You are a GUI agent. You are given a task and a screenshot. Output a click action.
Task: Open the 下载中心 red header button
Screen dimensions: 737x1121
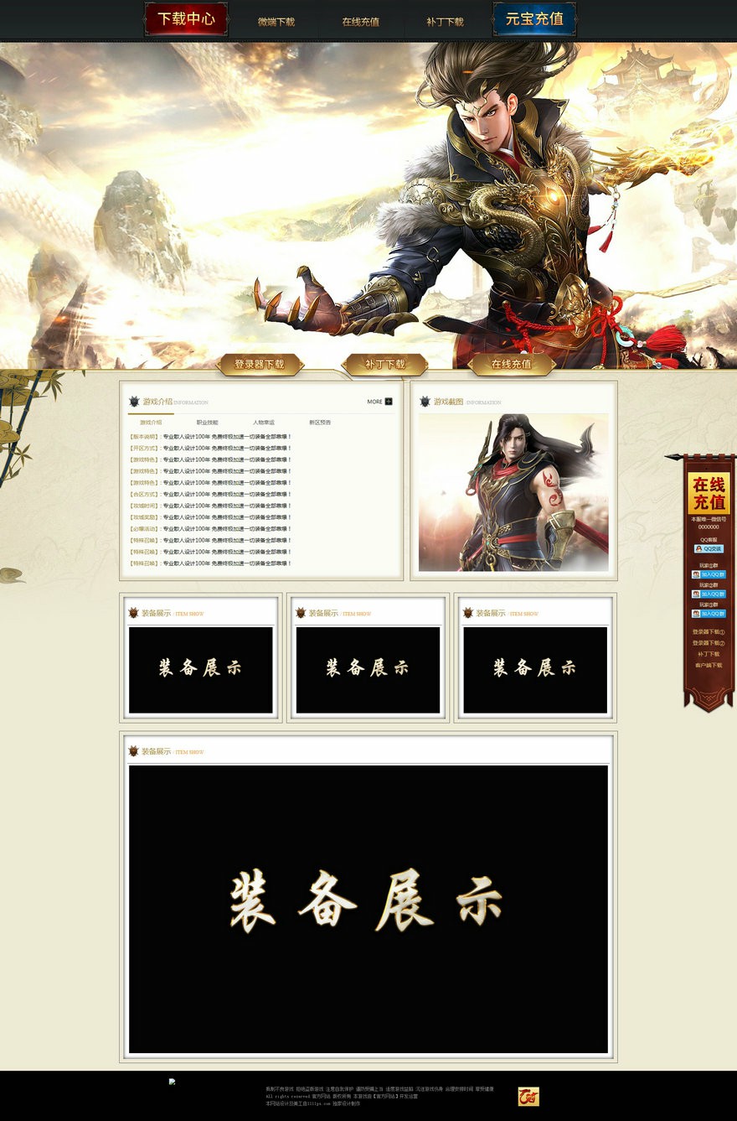click(186, 18)
